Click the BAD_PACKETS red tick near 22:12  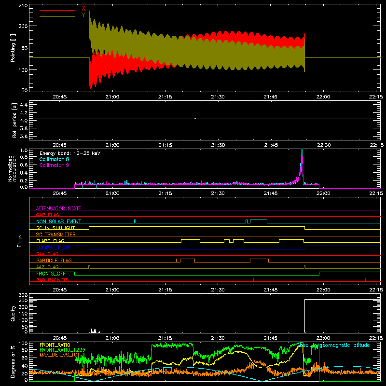pos(366,280)
